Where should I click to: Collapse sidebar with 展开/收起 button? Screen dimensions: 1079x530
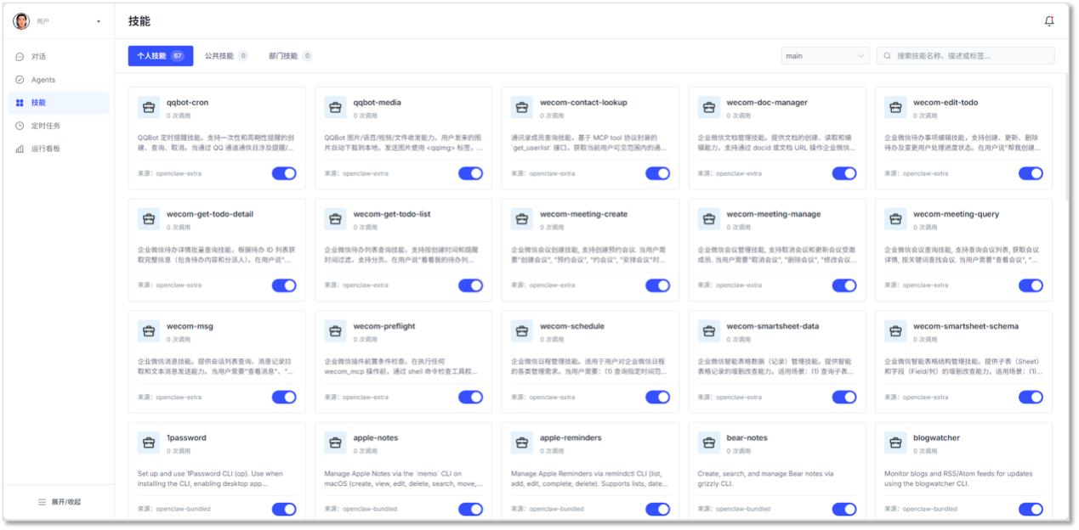59,502
